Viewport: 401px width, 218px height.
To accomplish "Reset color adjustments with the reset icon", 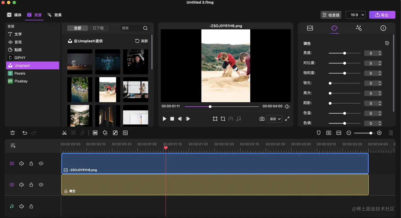I will 387,43.
